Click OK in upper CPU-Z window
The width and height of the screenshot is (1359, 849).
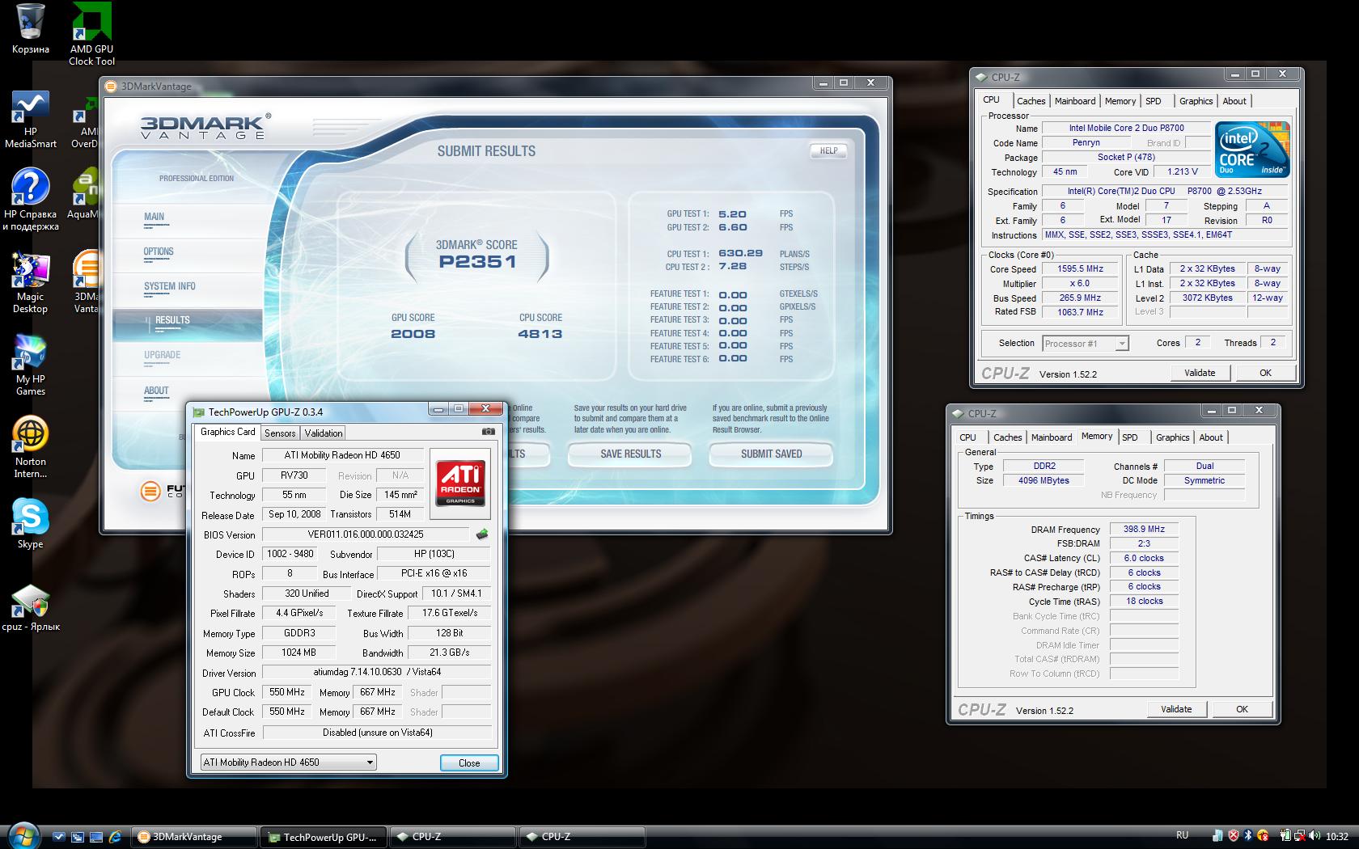click(1265, 373)
